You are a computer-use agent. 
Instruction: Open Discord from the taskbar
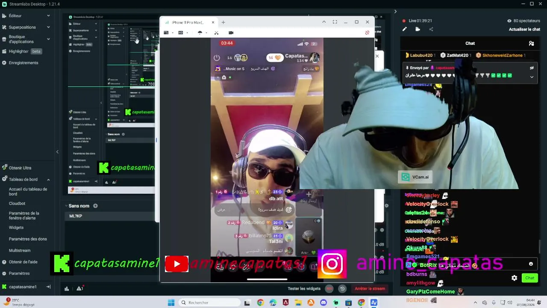(323, 303)
